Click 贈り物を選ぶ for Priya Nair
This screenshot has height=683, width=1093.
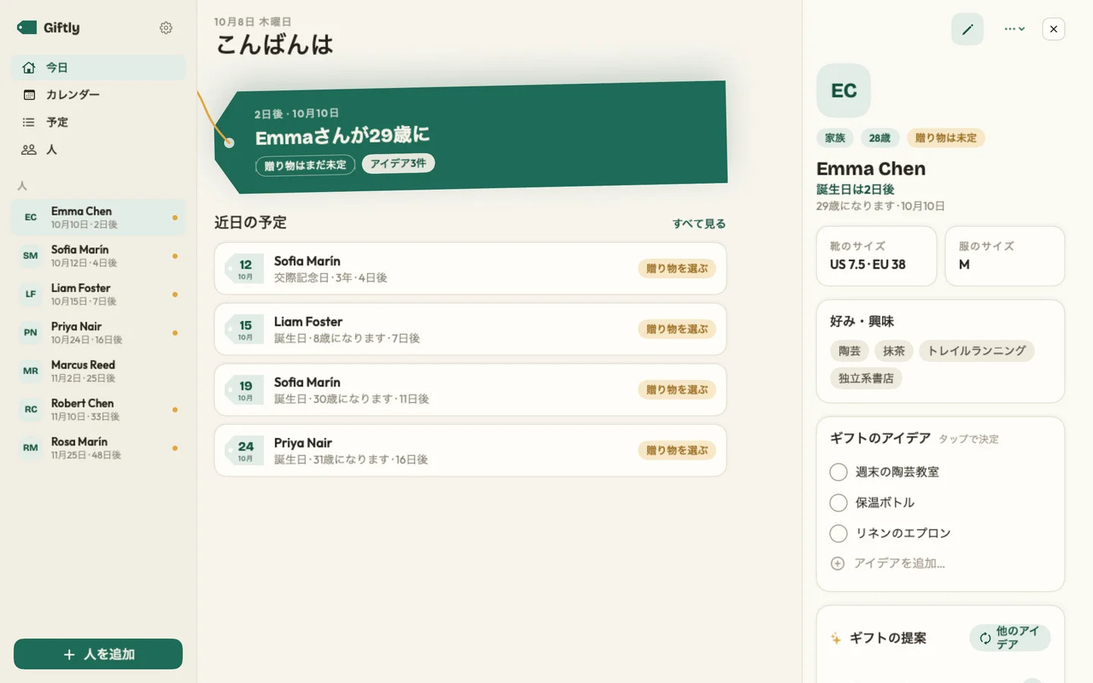pos(677,451)
